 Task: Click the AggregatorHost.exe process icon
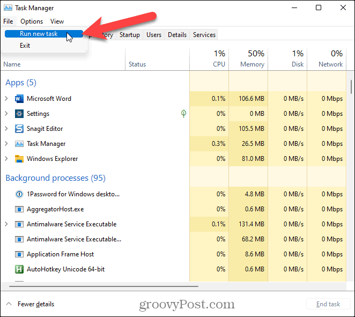coord(19,209)
